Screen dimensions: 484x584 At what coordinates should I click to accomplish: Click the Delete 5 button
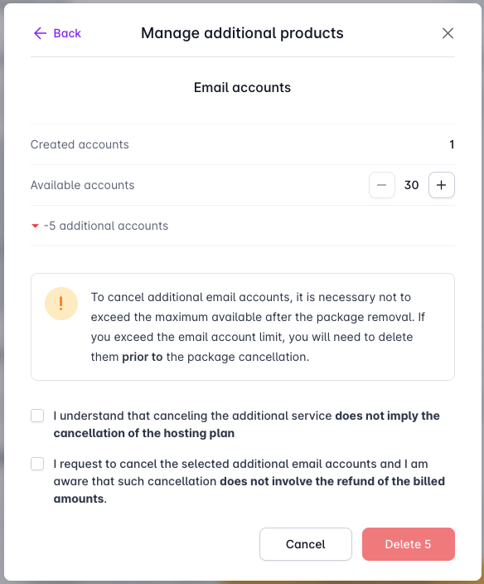click(408, 544)
